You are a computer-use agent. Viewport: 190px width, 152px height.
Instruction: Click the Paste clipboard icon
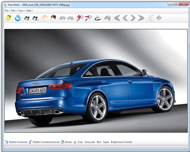tap(53, 18)
